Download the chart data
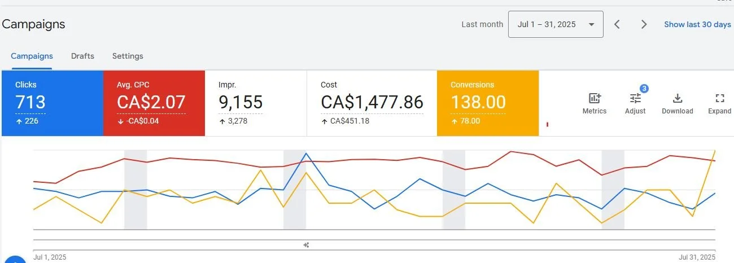 click(678, 104)
